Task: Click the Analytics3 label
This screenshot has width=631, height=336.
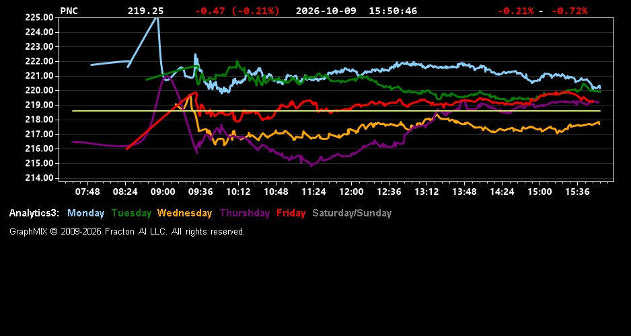Action: click(34, 213)
